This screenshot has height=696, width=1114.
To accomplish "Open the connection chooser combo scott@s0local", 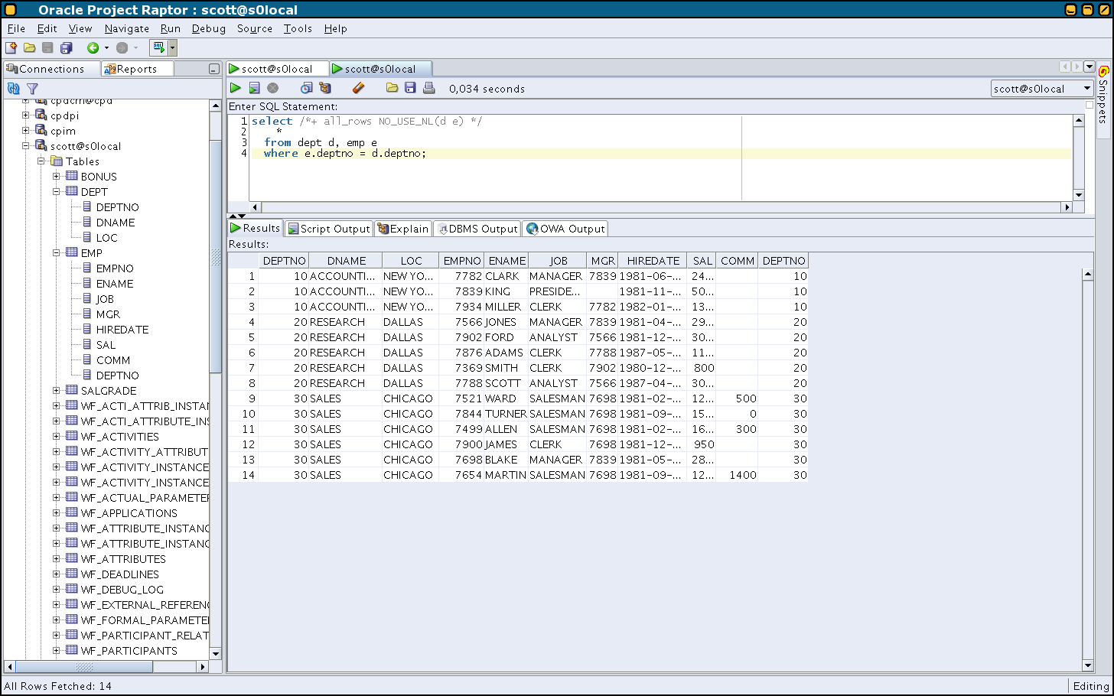I will point(1042,89).
